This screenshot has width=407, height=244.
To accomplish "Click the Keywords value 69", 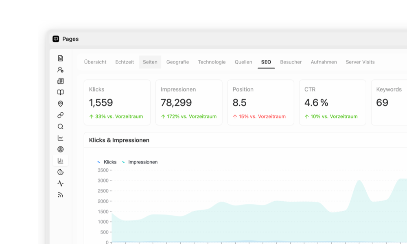I will (382, 102).
